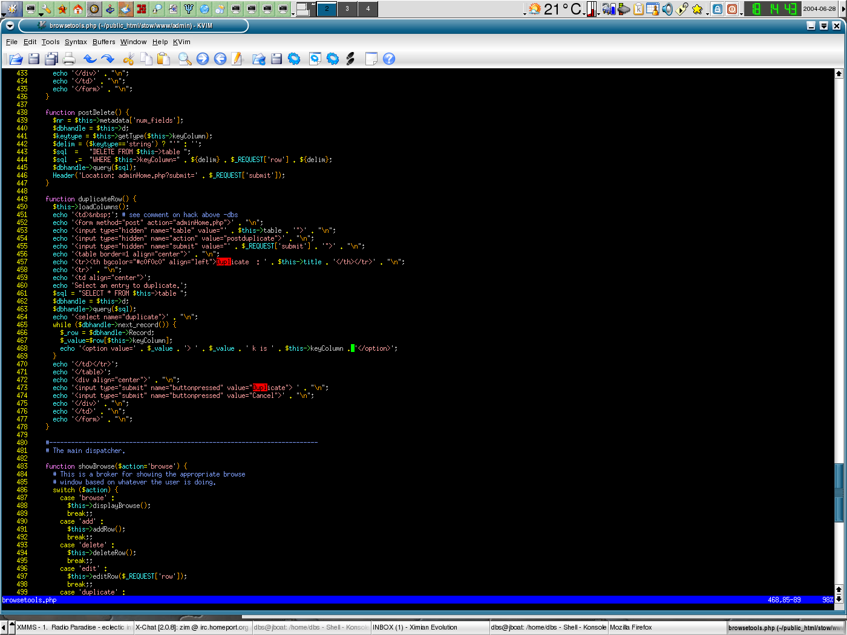This screenshot has height=635, width=847.
Task: Print the file using printer icon
Action: click(x=69, y=59)
